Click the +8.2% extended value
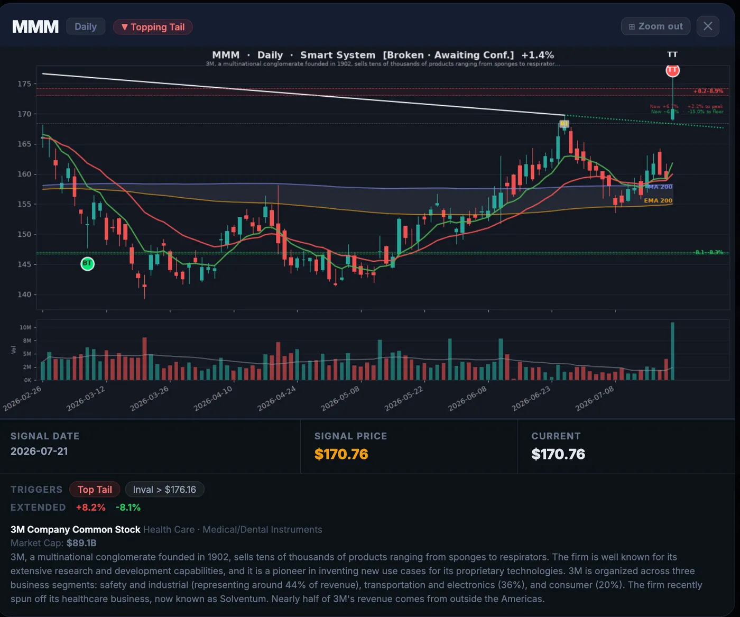The height and width of the screenshot is (617, 740). tap(90, 507)
